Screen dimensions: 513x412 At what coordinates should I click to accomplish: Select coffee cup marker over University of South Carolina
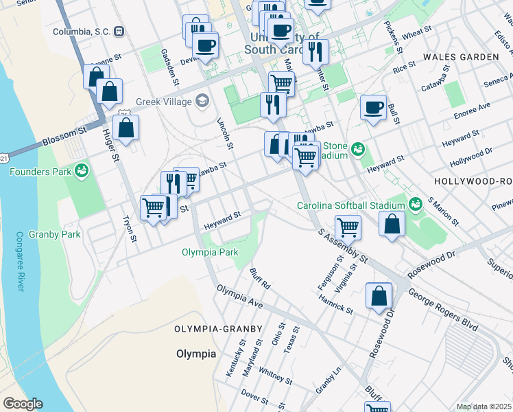click(x=281, y=32)
